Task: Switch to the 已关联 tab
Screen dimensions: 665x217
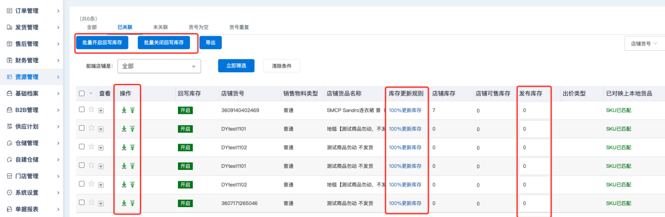Action: 125,27
